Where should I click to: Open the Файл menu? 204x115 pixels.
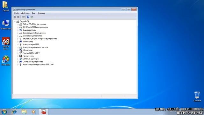pos(17,13)
